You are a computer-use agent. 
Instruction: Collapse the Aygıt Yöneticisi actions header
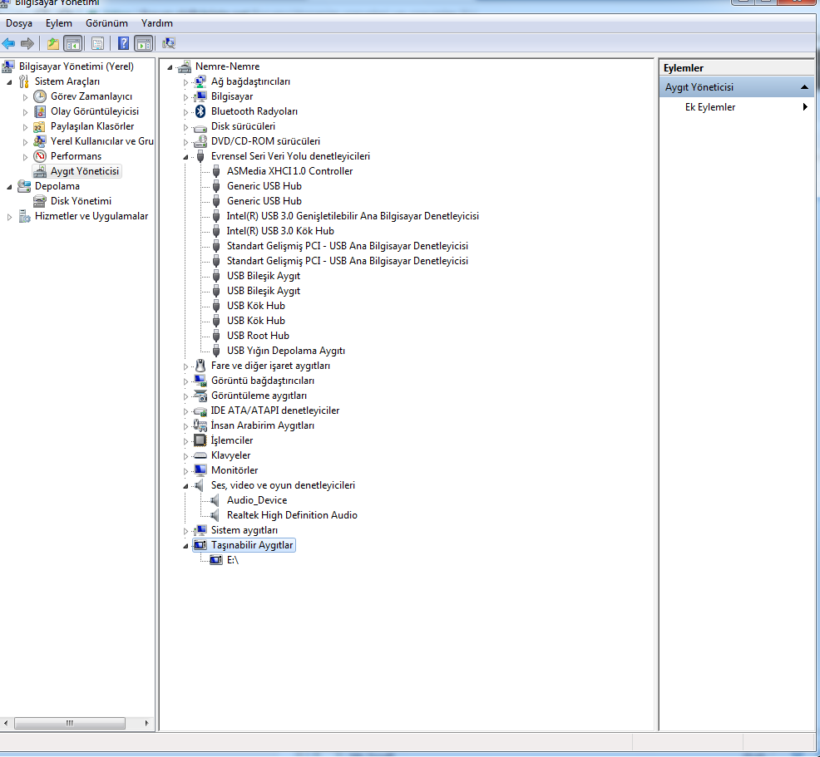click(804, 87)
